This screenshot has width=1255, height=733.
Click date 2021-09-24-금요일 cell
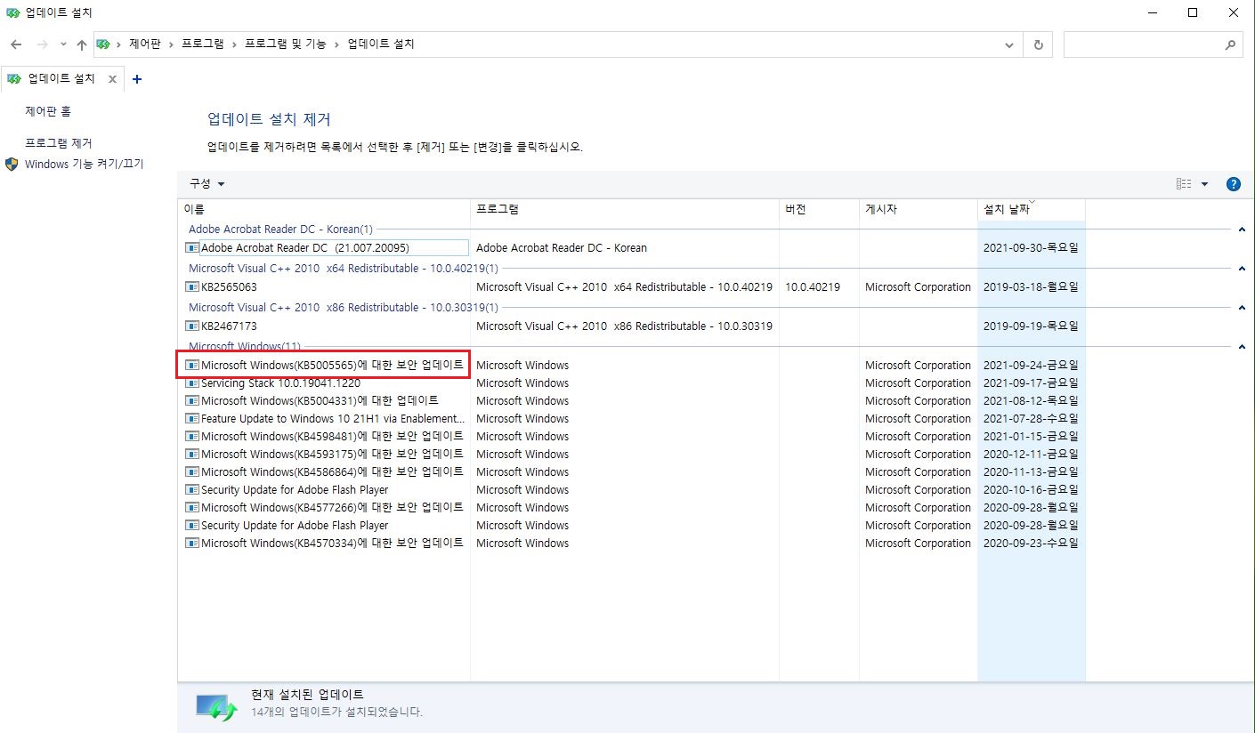[1031, 365]
